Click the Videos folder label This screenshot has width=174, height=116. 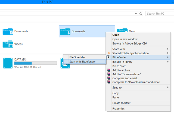pyautogui.click(x=18, y=44)
